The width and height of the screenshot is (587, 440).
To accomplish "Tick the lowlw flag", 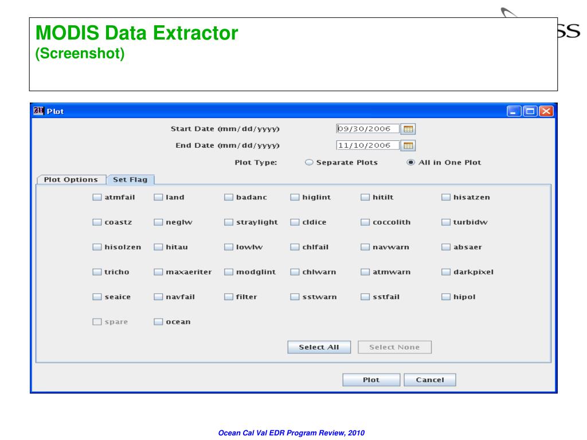I will coord(229,247).
